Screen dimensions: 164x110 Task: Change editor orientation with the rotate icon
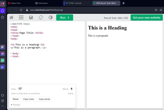41,18
